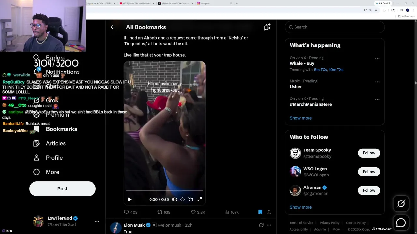Toggle picture-in-picture on the video
Screen dimensions: 417x234
pos(191,199)
